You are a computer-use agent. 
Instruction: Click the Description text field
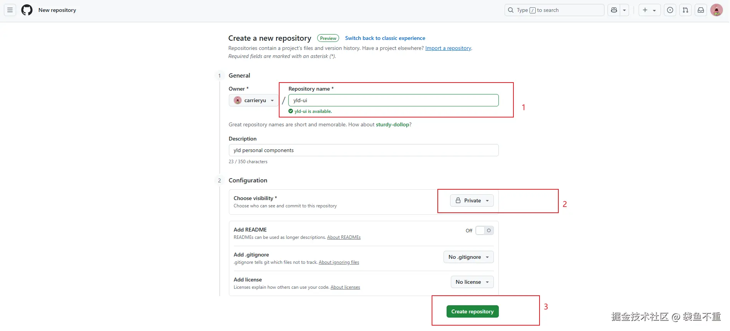click(x=363, y=150)
